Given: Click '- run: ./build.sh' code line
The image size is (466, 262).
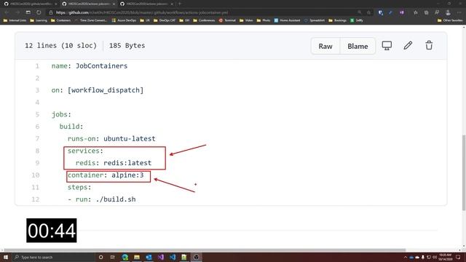Looking at the screenshot, I should 101,199.
